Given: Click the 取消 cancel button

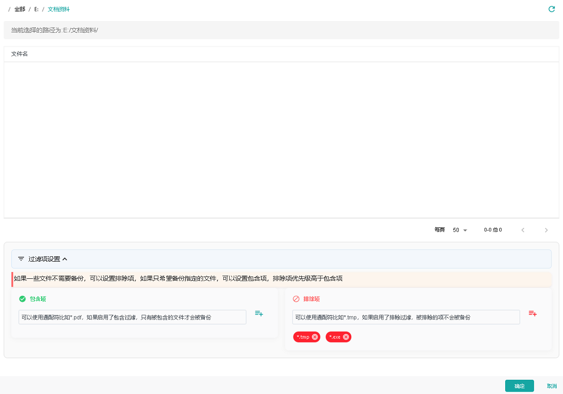Looking at the screenshot, I should [552, 386].
